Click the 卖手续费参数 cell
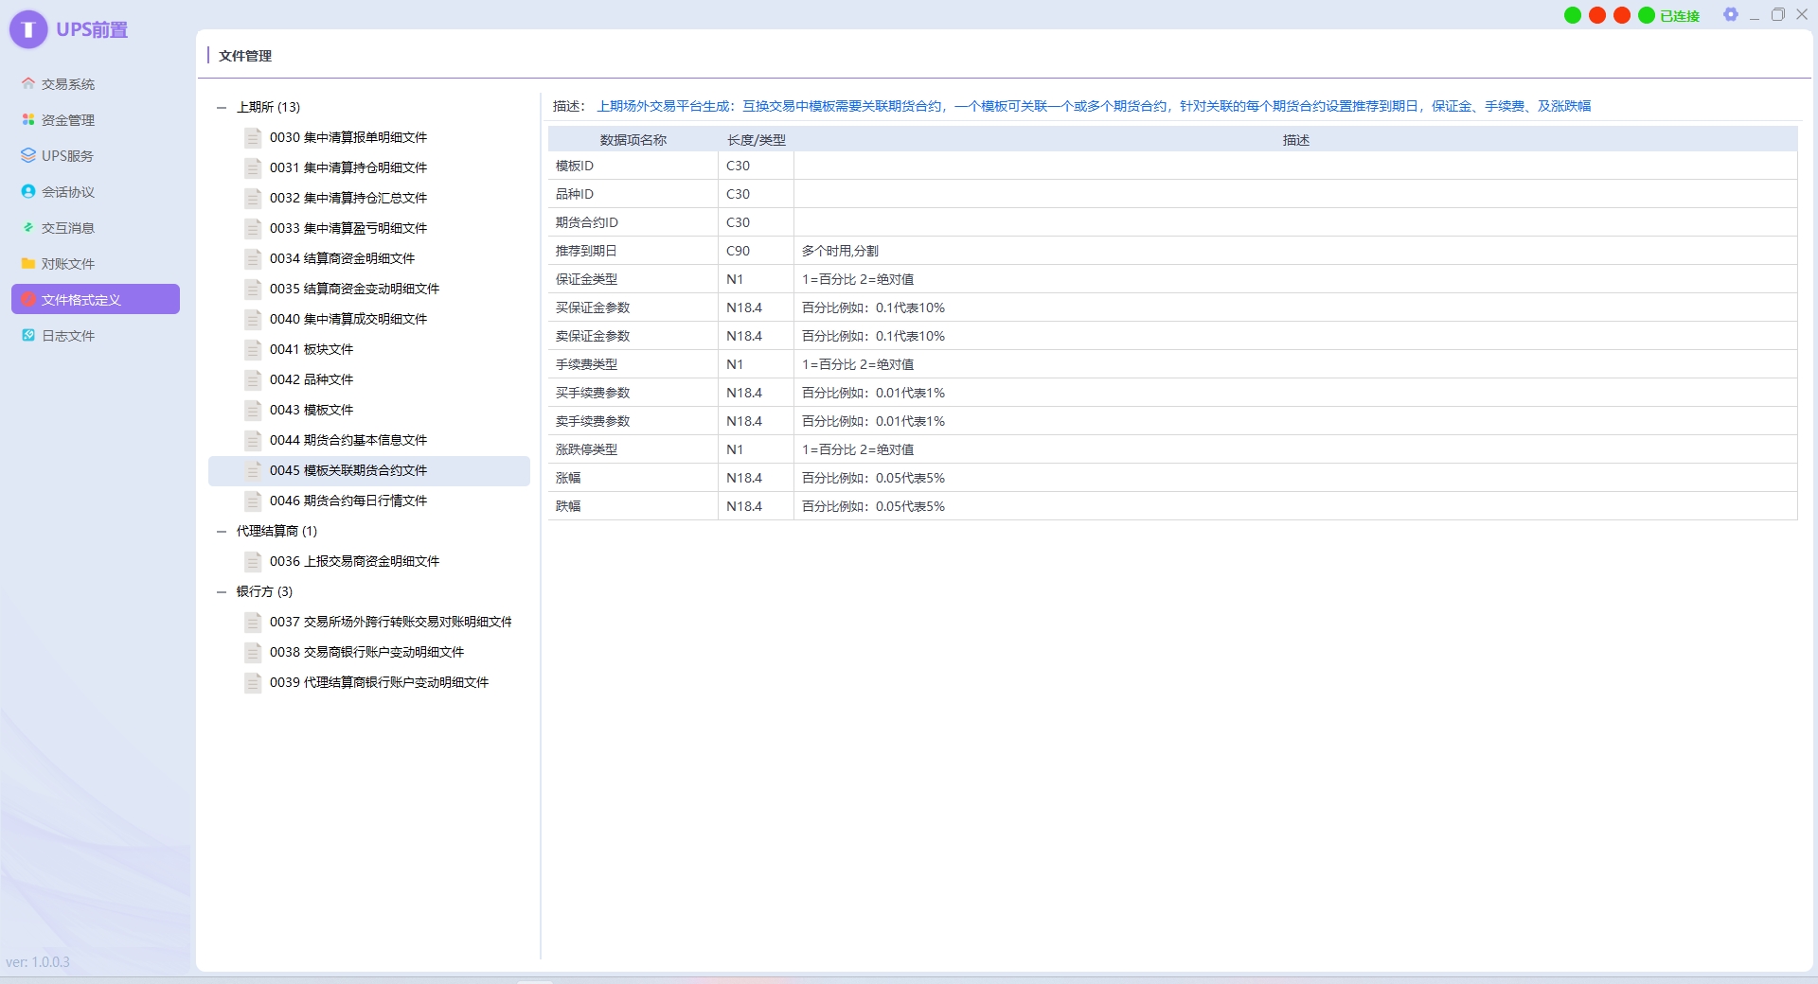 (x=633, y=421)
